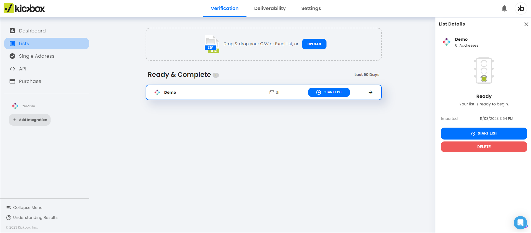Click the count badge beside Ready & Complete
The image size is (531, 233).
point(216,75)
